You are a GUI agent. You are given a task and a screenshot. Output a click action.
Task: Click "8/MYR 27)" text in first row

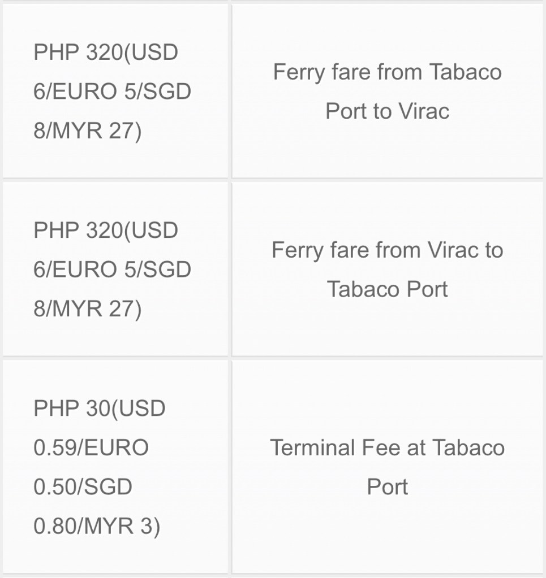point(87,131)
